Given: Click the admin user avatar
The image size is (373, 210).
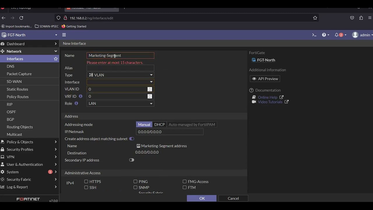Looking at the screenshot, I should click(x=355, y=35).
